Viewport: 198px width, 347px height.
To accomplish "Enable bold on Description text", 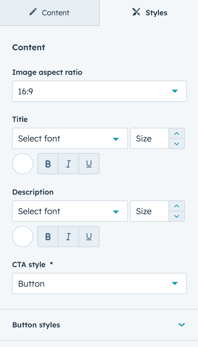I will (48, 236).
